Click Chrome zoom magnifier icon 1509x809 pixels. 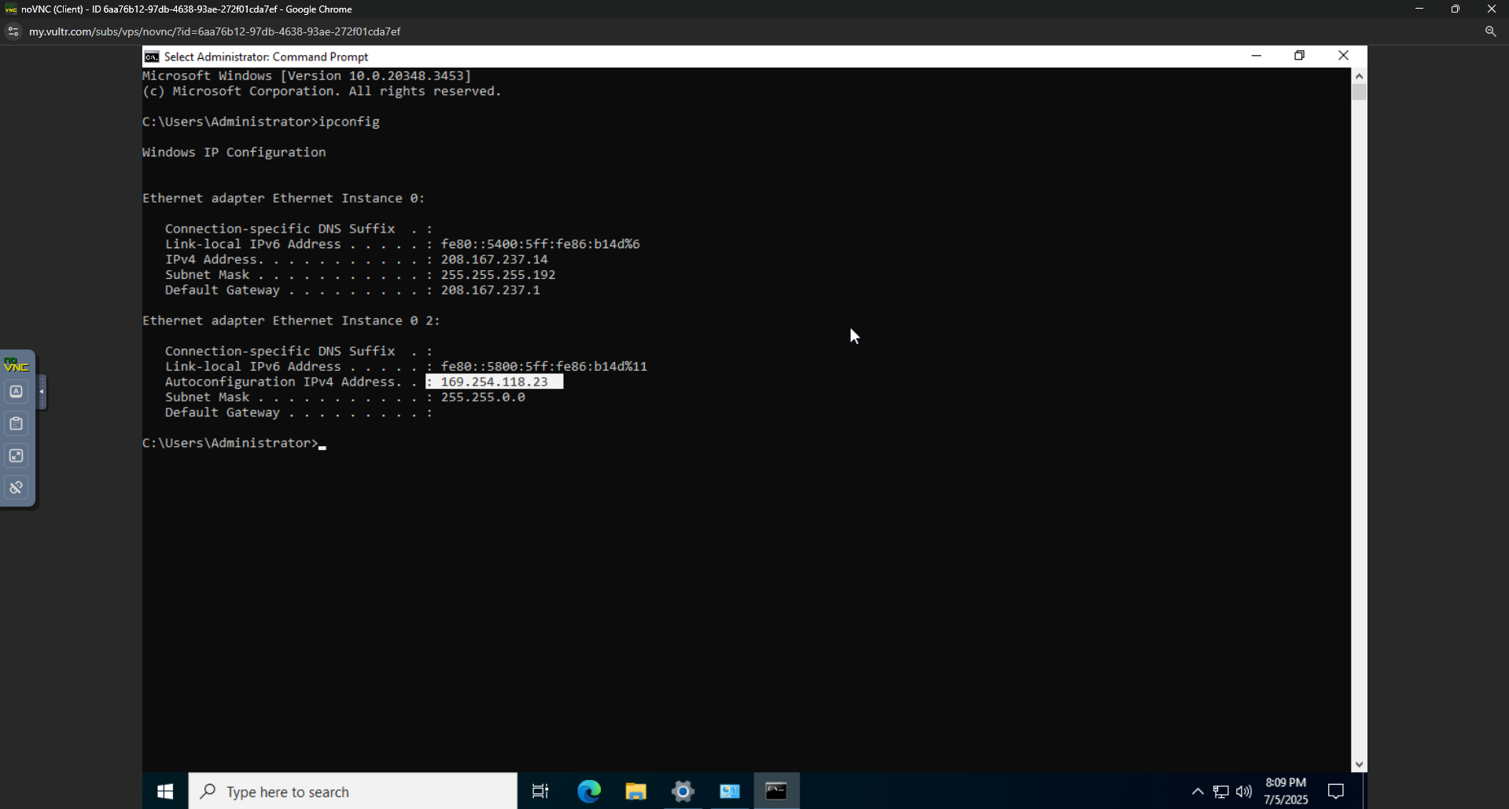[1490, 31]
